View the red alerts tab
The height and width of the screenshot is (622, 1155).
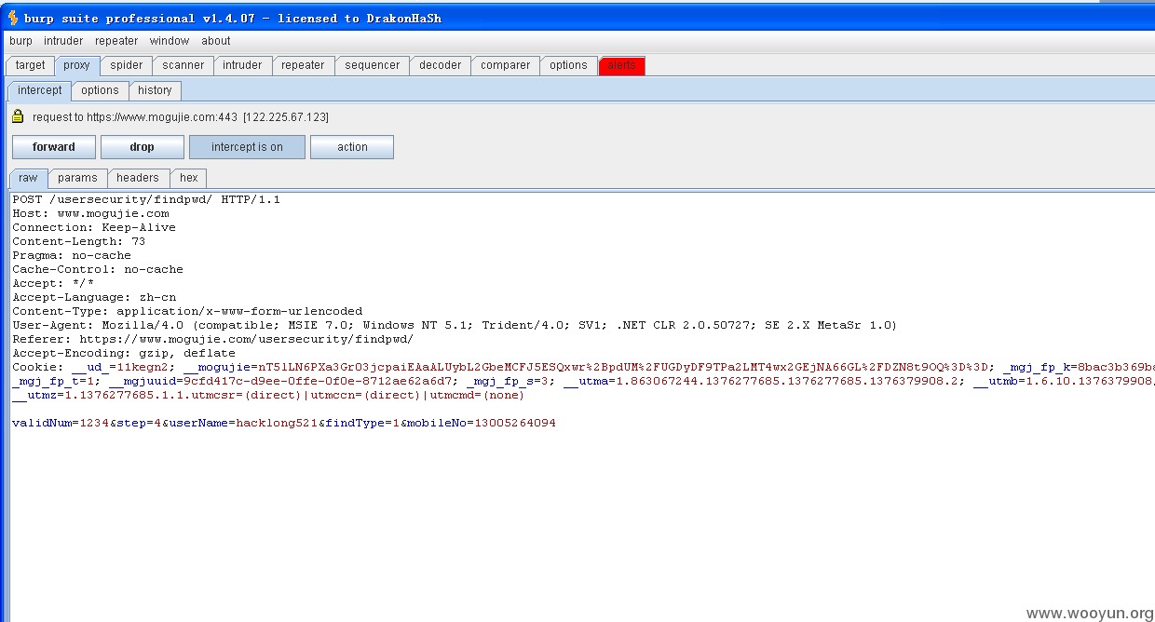[621, 65]
